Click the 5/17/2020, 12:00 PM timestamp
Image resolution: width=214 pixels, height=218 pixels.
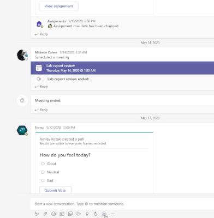[61, 128]
